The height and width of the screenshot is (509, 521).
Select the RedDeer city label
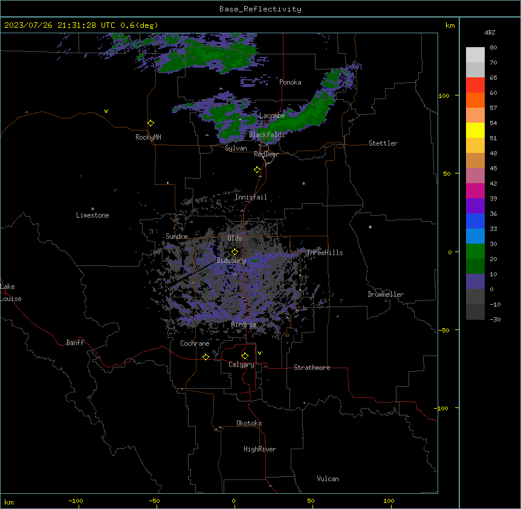coord(266,154)
